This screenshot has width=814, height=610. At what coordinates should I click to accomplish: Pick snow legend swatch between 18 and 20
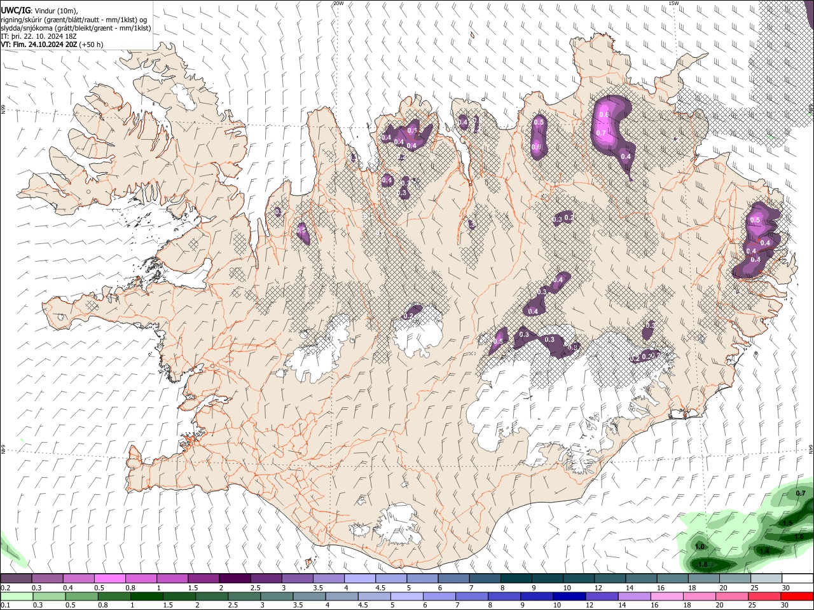(703, 579)
